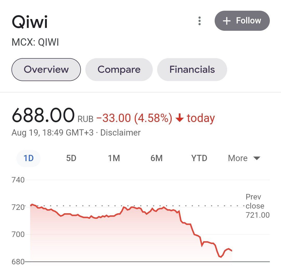Switch to the 6M chart view
281x268 pixels.
(x=157, y=158)
